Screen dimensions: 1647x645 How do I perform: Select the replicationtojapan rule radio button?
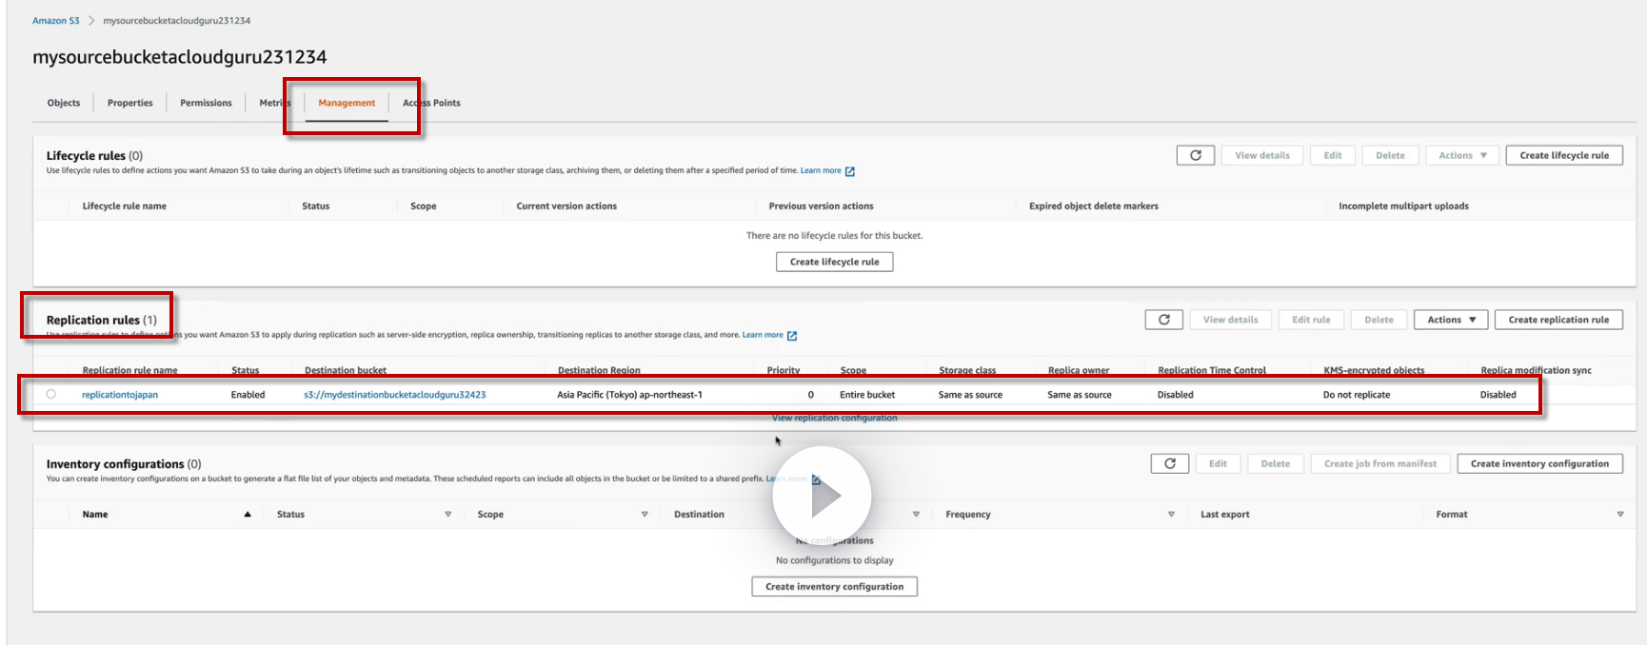click(x=51, y=394)
